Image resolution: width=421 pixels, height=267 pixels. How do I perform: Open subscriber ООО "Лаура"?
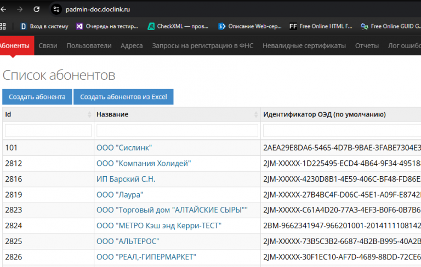pos(120,195)
